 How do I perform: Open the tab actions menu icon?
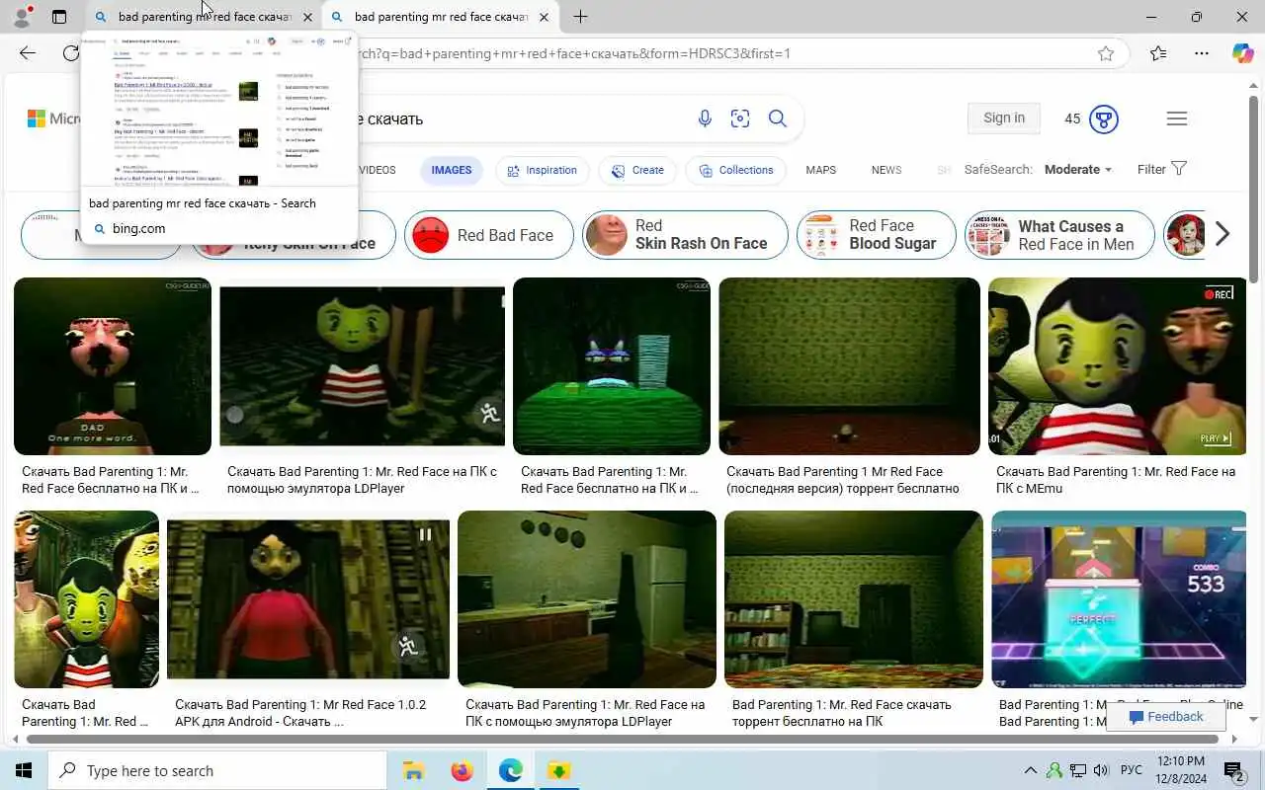(59, 17)
